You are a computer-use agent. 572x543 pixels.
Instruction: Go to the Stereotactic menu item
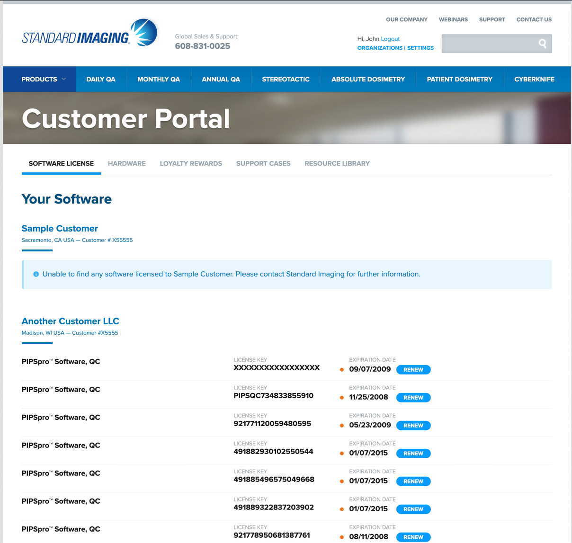point(286,79)
